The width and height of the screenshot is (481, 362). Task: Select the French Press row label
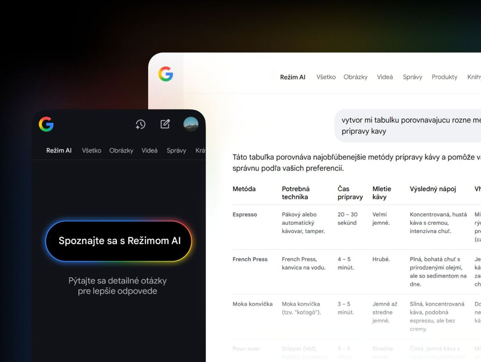[x=250, y=259]
